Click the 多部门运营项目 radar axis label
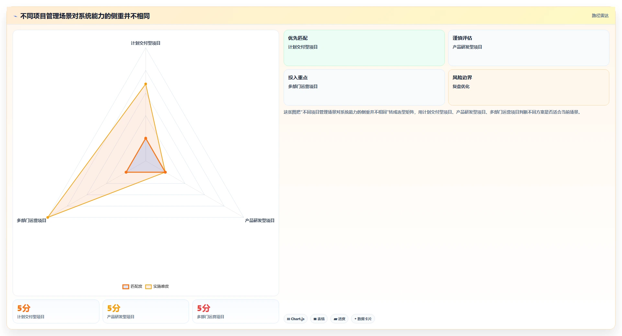This screenshot has height=336, width=622. coord(31,220)
